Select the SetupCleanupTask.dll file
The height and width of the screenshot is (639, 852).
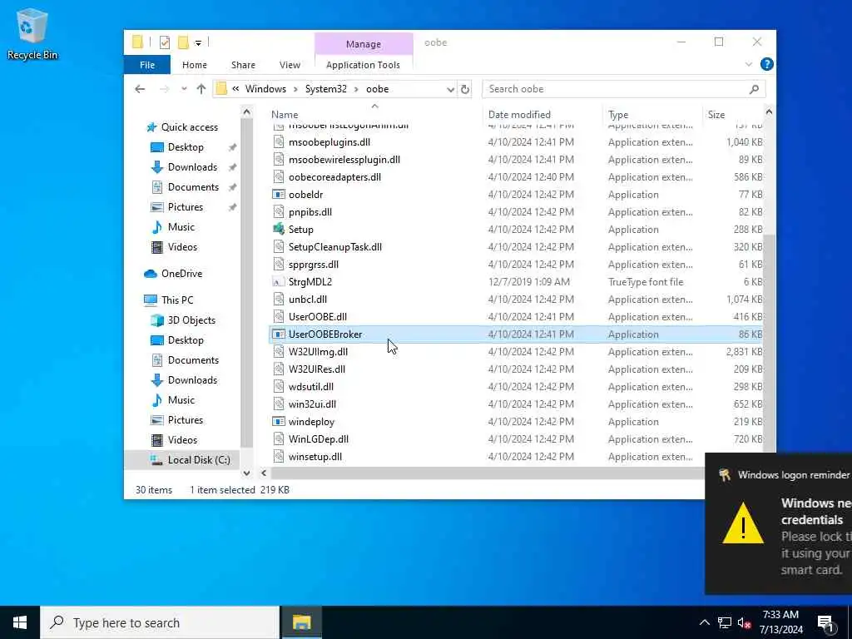coord(335,247)
